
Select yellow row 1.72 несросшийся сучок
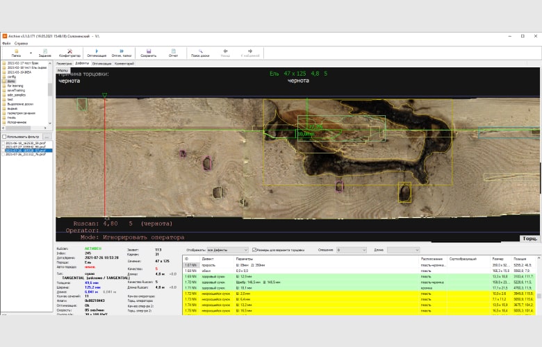pos(359,294)
